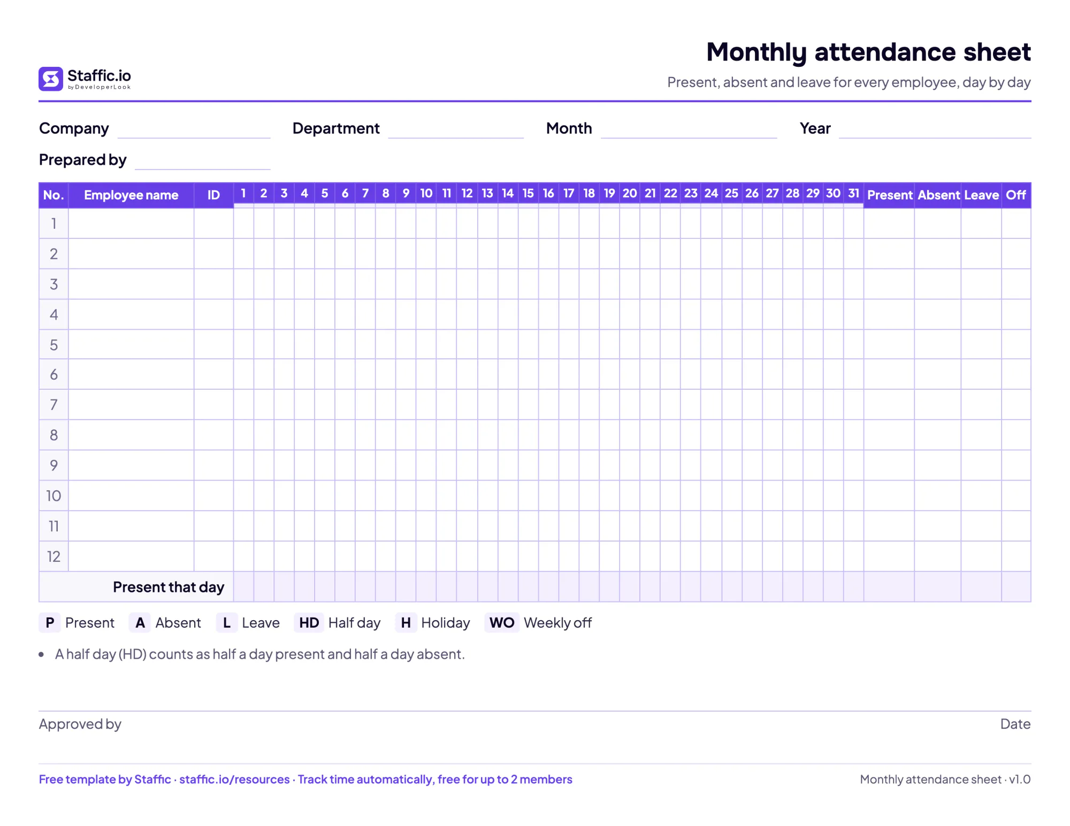Click the 'H' Holiday legend badge
This screenshot has width=1070, height=826.
point(406,623)
